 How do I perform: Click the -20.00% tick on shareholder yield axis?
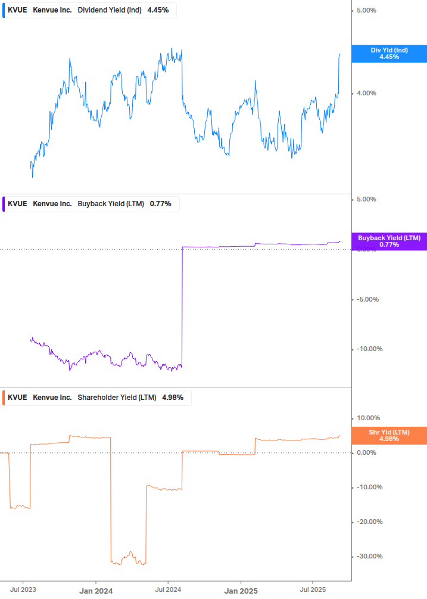(x=370, y=522)
